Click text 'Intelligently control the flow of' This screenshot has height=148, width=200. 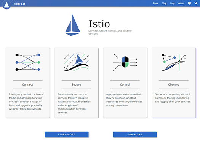click(x=26, y=94)
